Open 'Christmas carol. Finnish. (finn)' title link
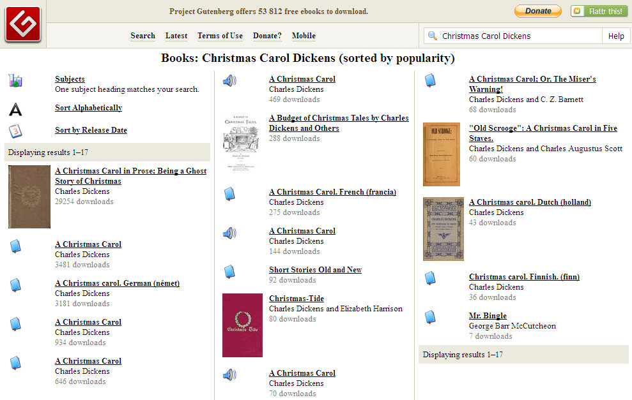Image resolution: width=632 pixels, height=400 pixels. tap(524, 277)
